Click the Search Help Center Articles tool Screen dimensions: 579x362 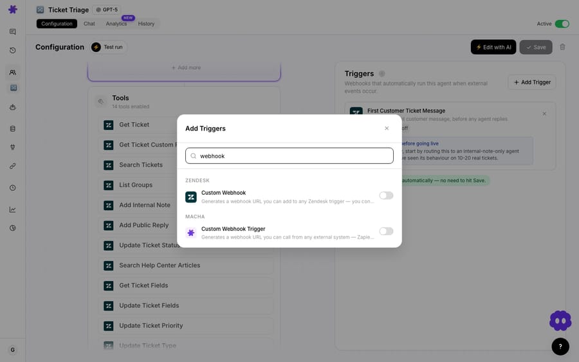[x=186, y=266]
